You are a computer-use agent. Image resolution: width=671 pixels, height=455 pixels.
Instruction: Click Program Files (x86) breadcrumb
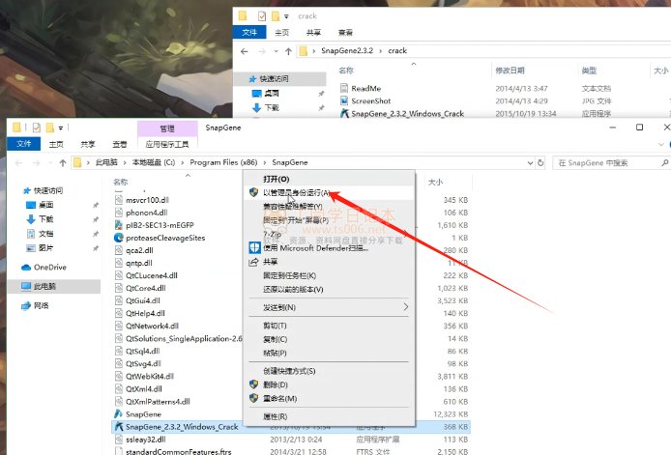223,162
